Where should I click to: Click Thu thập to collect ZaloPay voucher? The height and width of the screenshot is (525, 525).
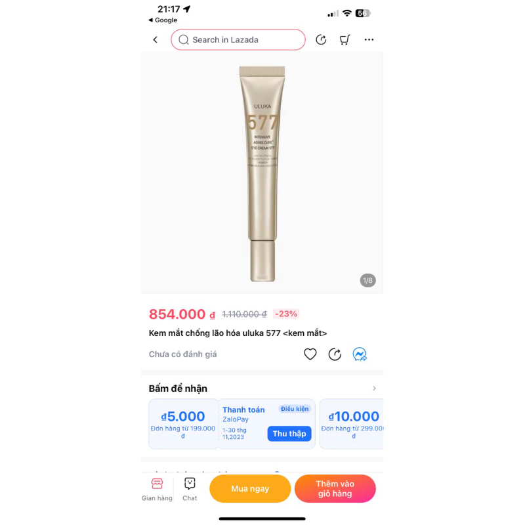click(x=289, y=434)
